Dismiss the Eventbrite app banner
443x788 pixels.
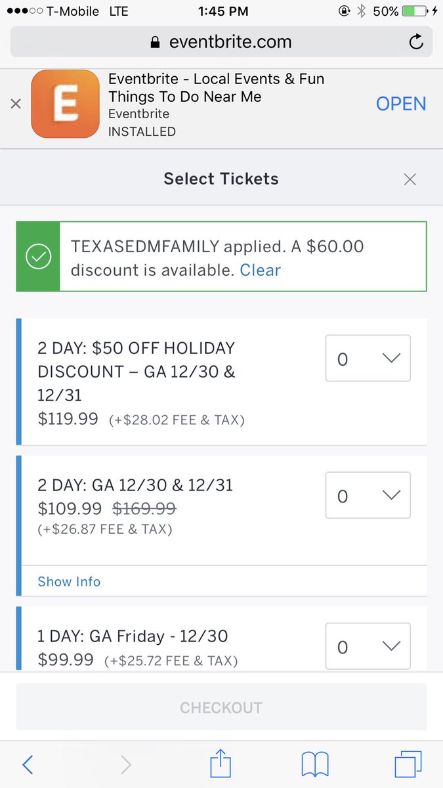(x=16, y=104)
